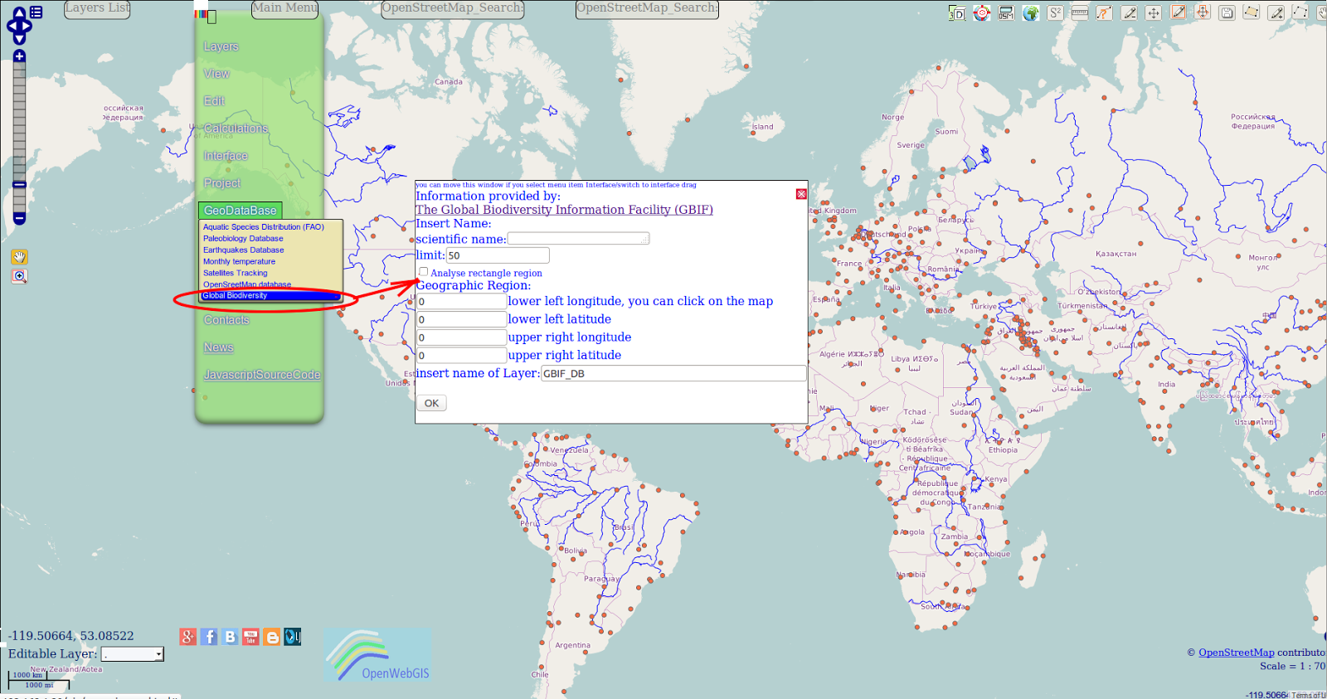This screenshot has width=1327, height=699.
Task: Click the zoom level slider handle
Action: 19,184
